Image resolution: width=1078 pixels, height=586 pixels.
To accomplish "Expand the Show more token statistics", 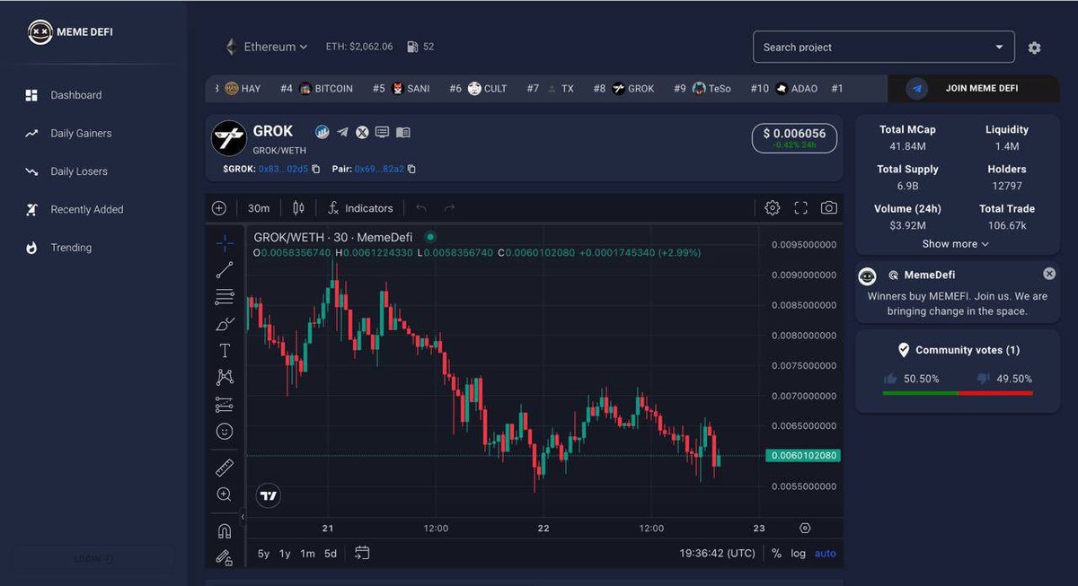I will [x=954, y=243].
